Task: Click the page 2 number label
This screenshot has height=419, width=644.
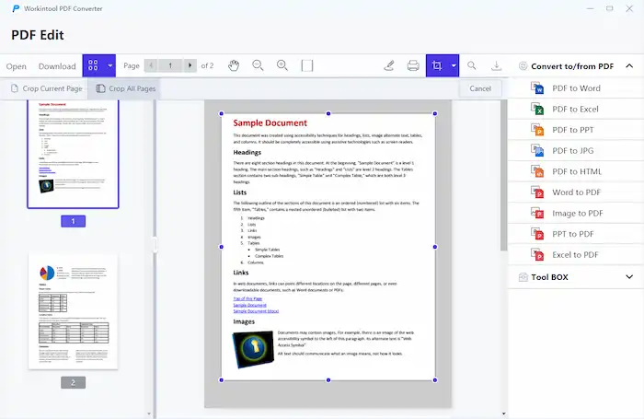Action: click(73, 382)
